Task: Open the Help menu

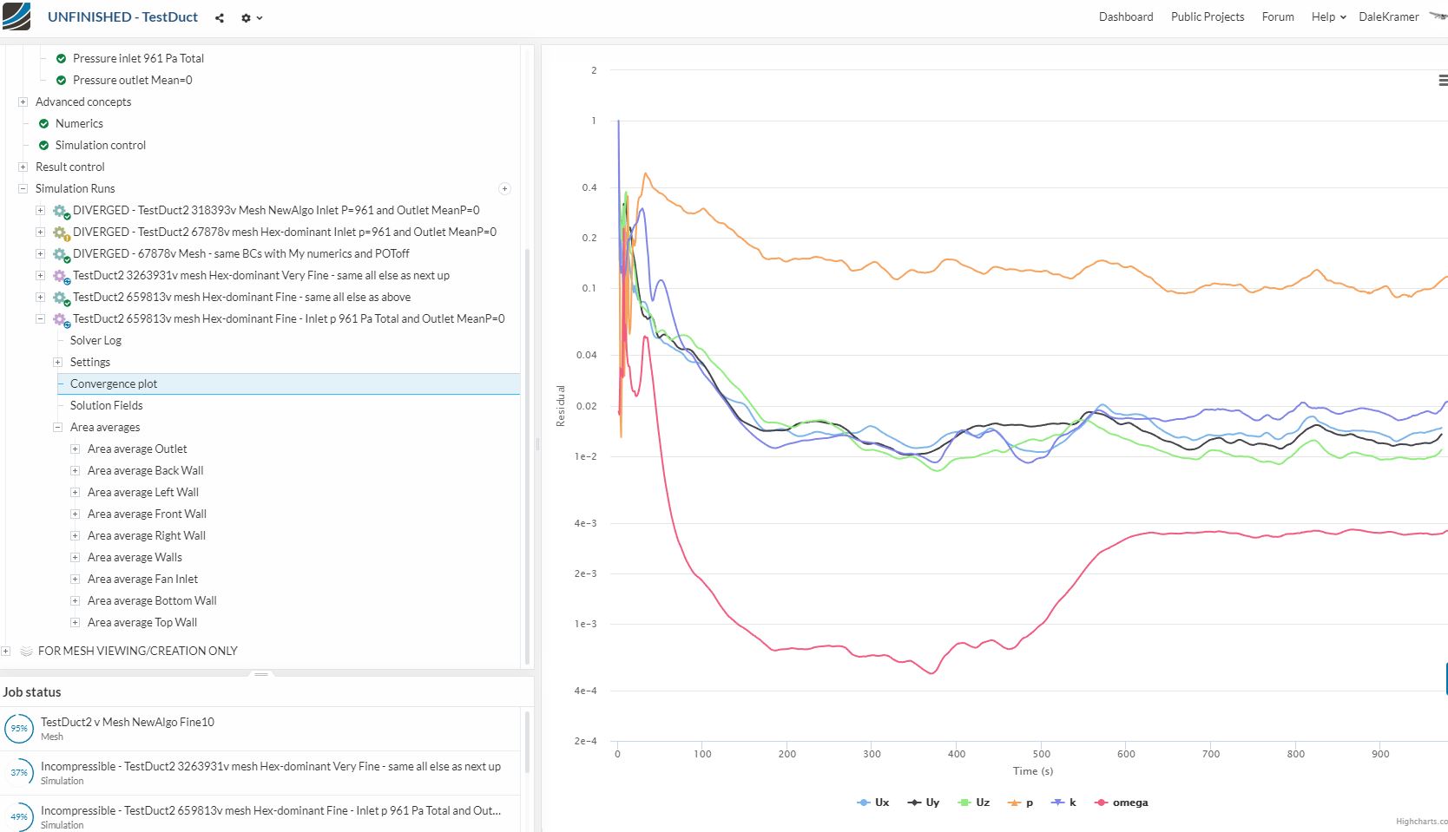Action: (x=1328, y=16)
